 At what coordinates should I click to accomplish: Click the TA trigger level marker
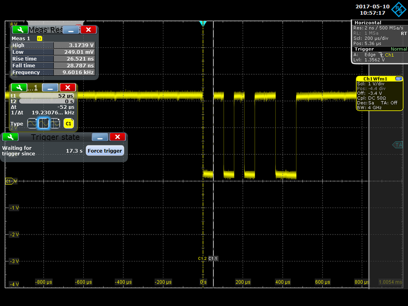pyautogui.click(x=398, y=145)
